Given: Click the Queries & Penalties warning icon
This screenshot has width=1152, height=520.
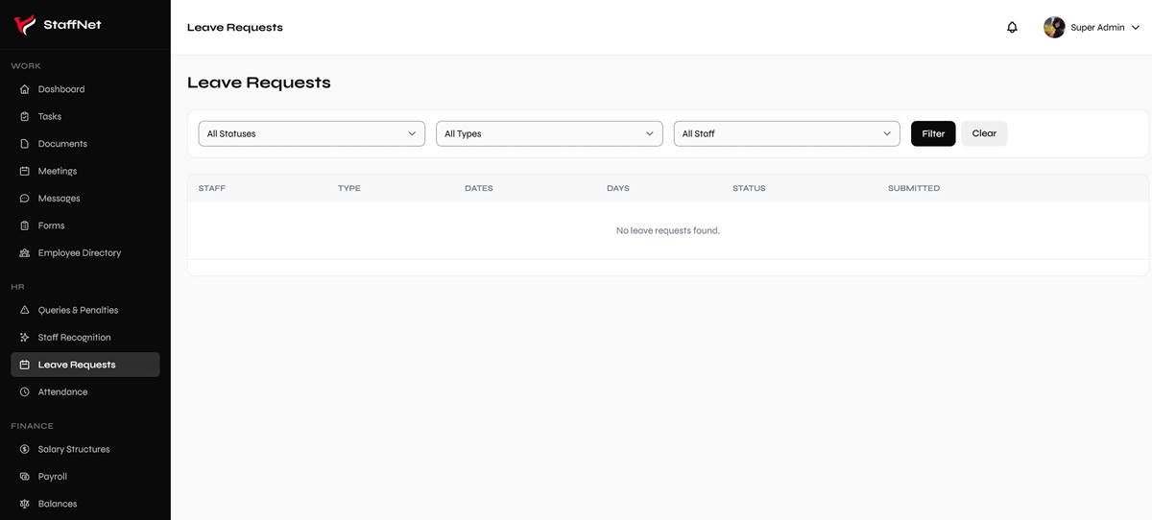Looking at the screenshot, I should point(25,311).
